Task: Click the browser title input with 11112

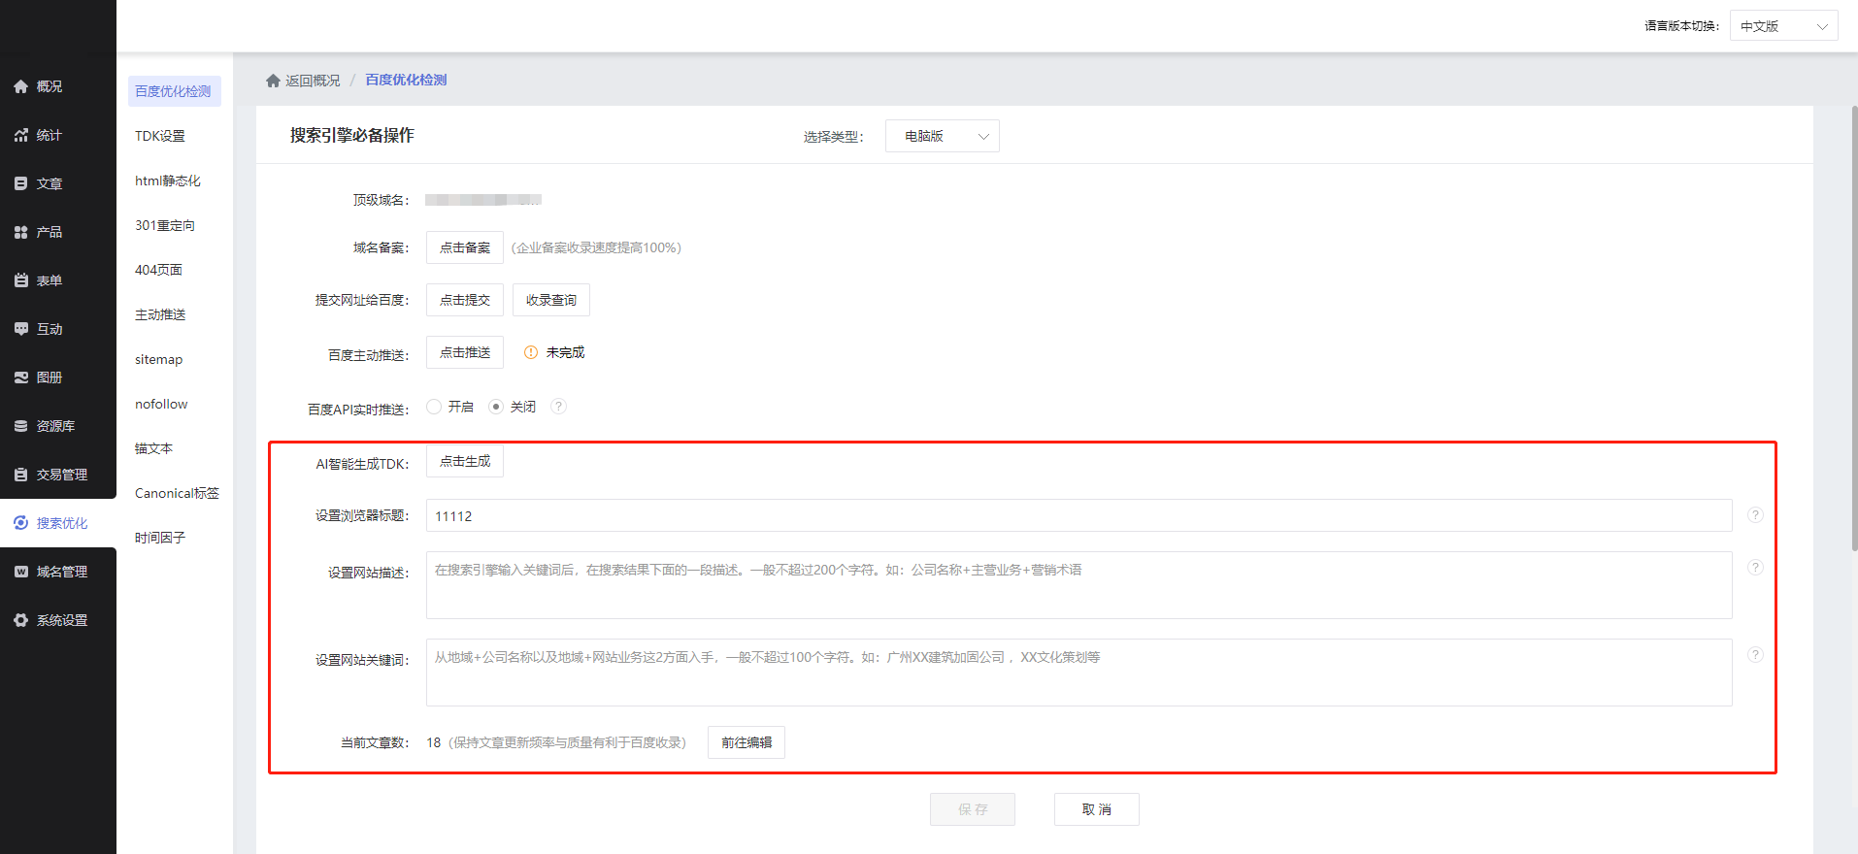Action: (x=1079, y=515)
